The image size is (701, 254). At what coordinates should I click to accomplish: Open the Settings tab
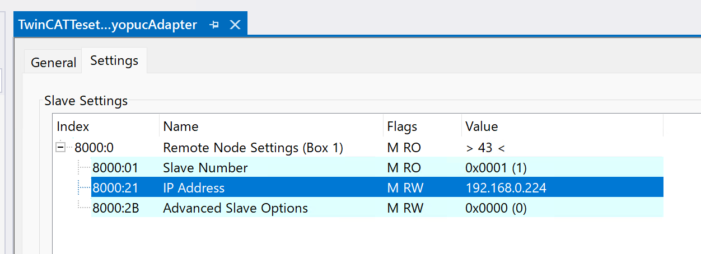[114, 60]
